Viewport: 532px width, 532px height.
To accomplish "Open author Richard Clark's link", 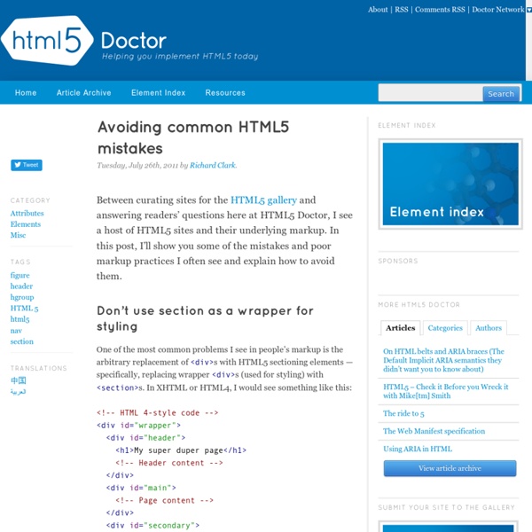I will 212,165.
